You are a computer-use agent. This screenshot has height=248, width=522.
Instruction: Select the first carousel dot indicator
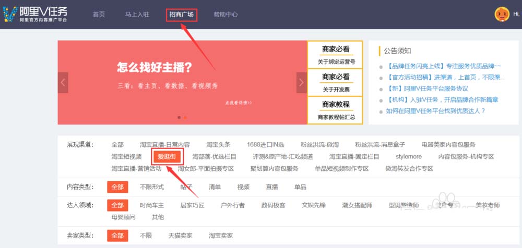179,117
